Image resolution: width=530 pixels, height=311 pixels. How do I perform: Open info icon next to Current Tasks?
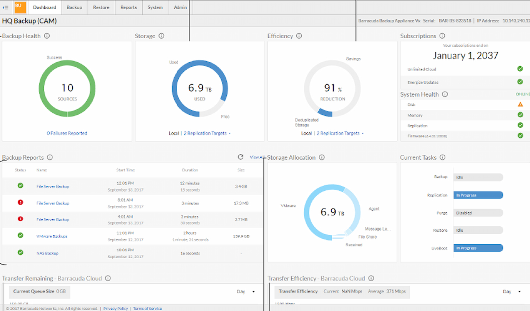[443, 157]
